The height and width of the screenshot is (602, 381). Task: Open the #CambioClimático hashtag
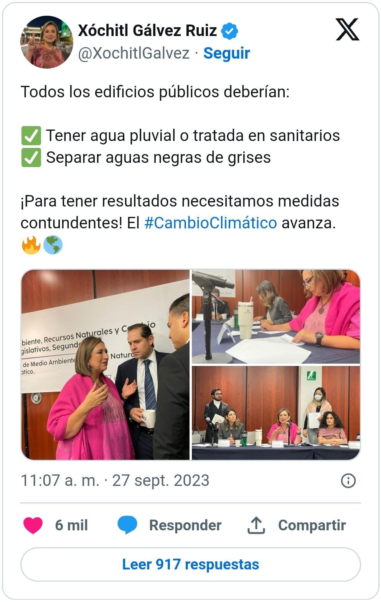211,223
